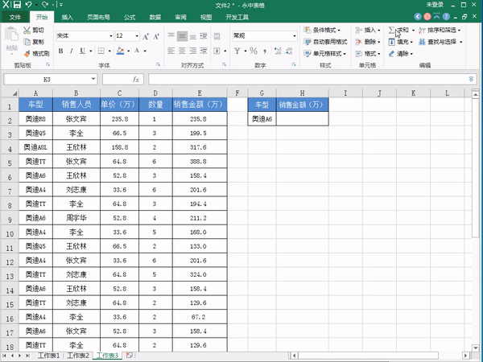
Task: Click the Cut (剪切) scissors icon
Action: tap(27, 31)
